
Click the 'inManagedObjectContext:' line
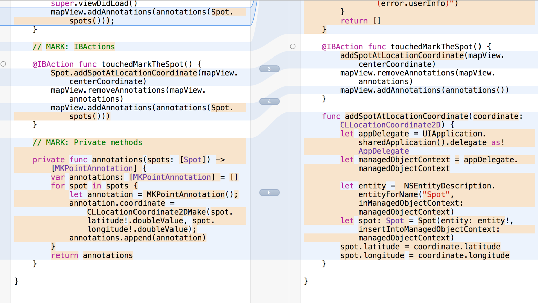(411, 203)
